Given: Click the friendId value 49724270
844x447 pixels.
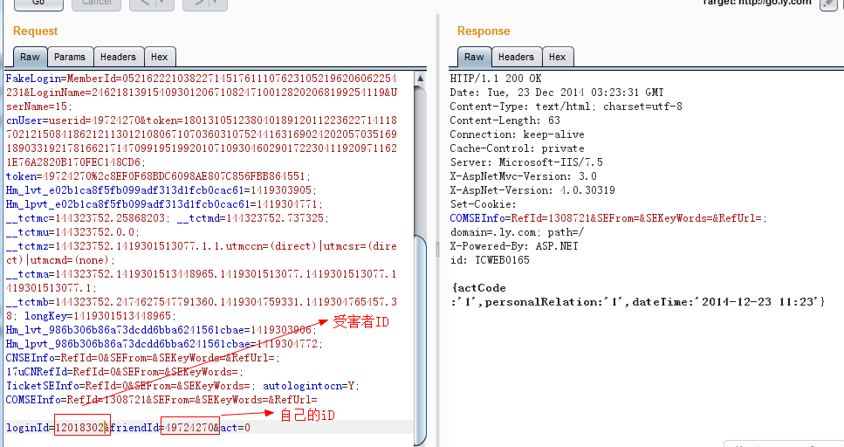Looking at the screenshot, I should coord(189,428).
